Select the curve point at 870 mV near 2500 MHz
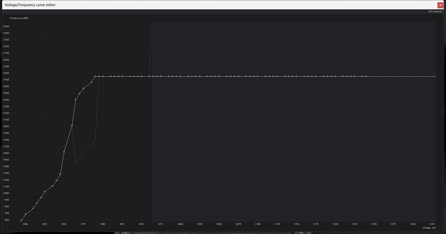The height and width of the screenshot is (234, 446). 80,93
